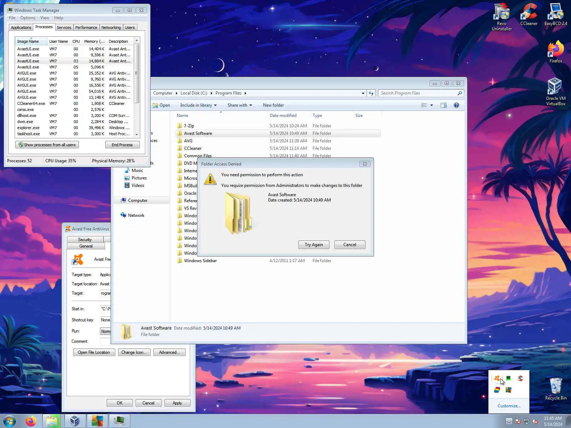
Task: Switch to the Performance tab
Action: 86,27
